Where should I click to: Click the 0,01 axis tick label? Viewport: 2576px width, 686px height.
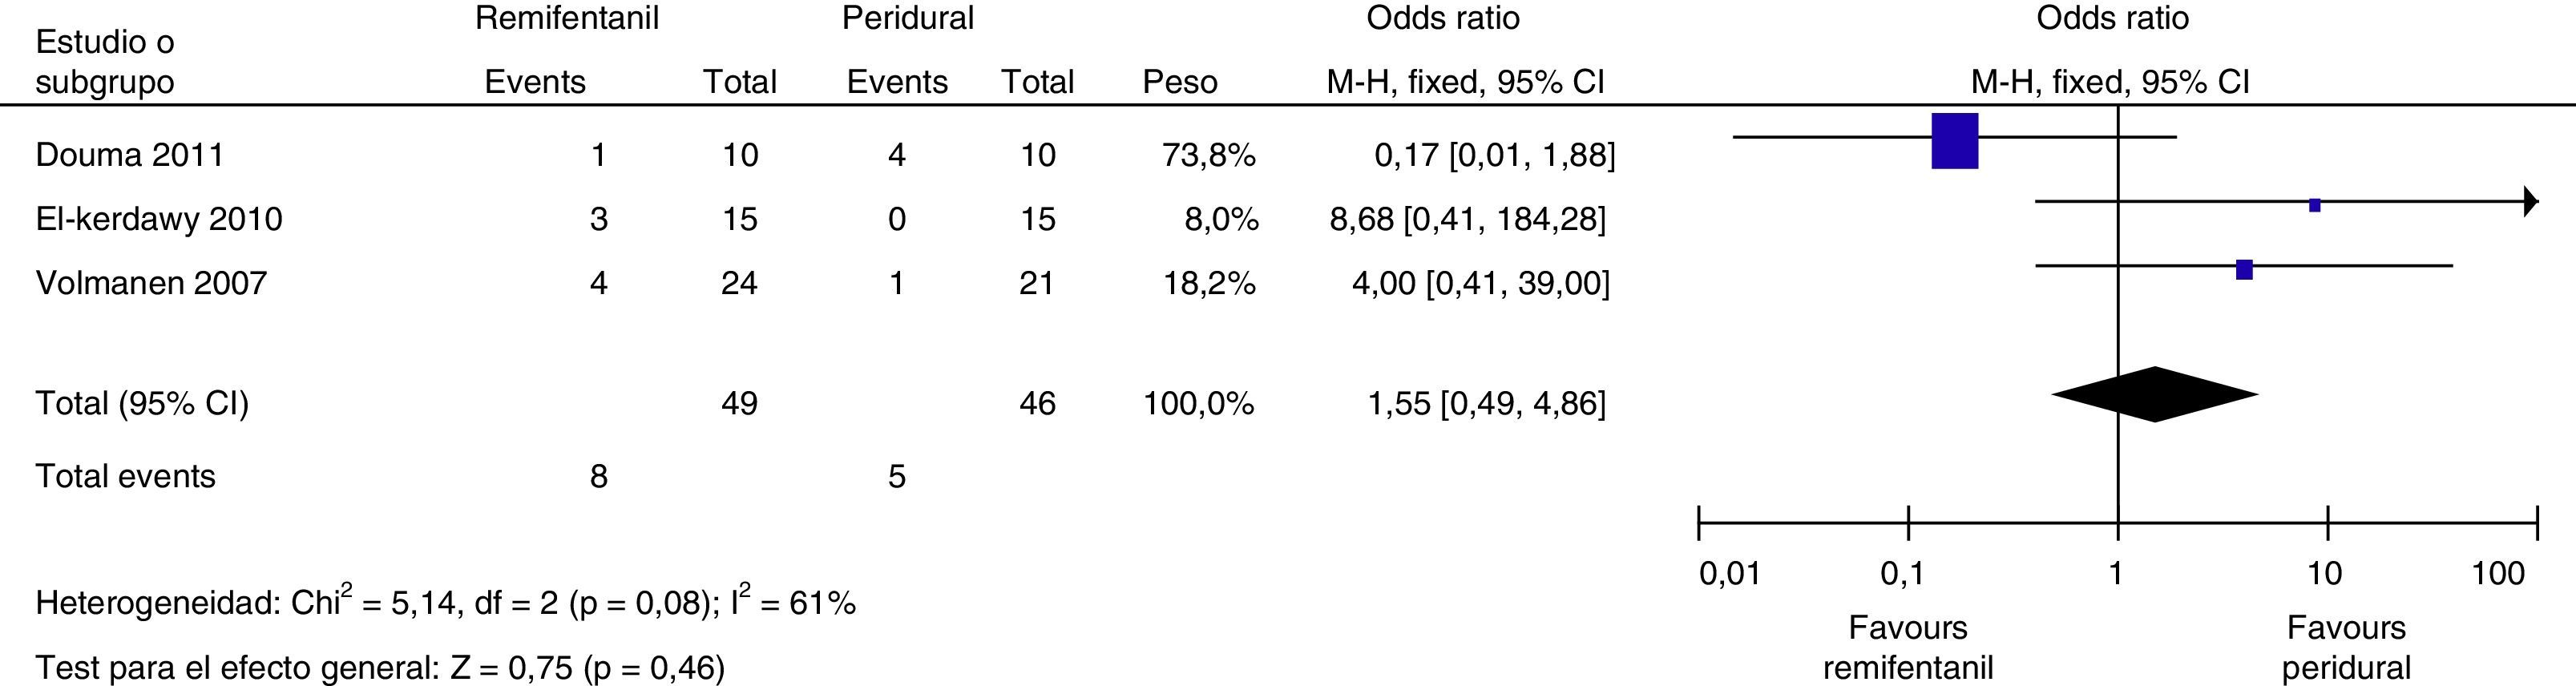[1730, 574]
